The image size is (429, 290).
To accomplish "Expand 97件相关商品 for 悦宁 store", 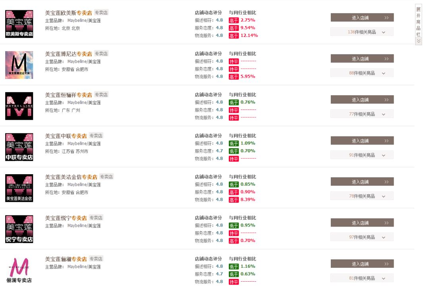I will (x=362, y=237).
